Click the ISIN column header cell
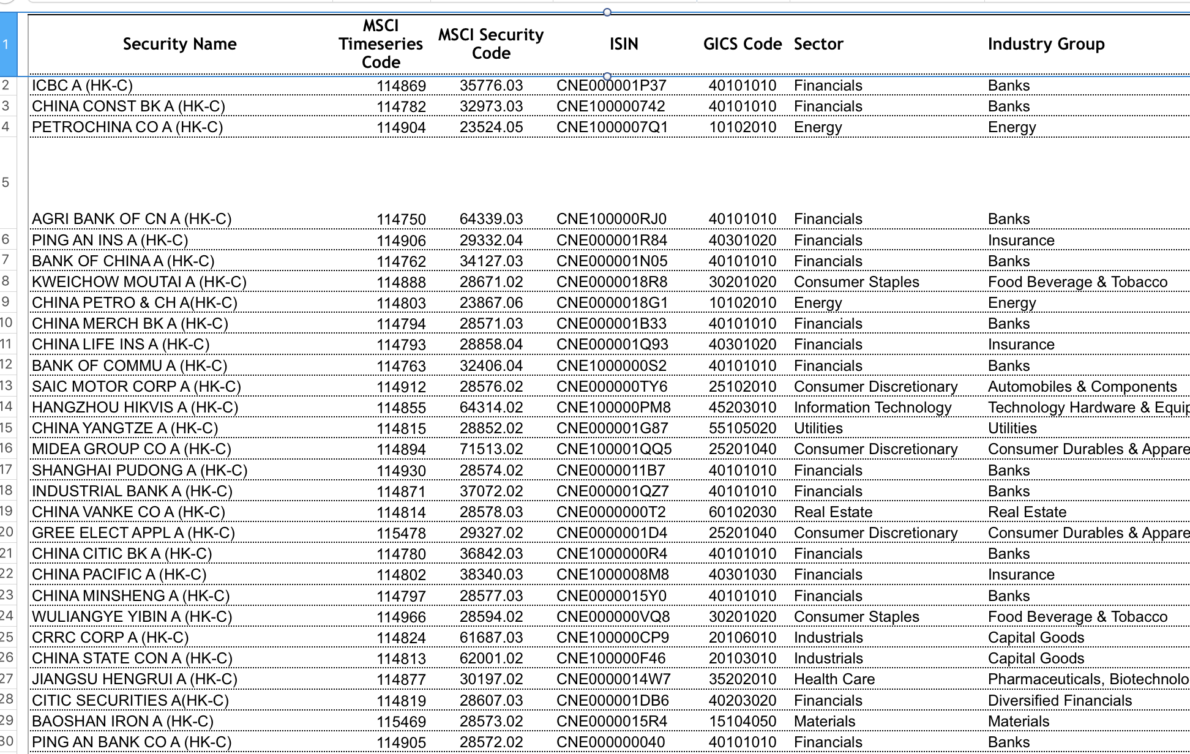Screen dimensions: 1190x754 point(623,44)
